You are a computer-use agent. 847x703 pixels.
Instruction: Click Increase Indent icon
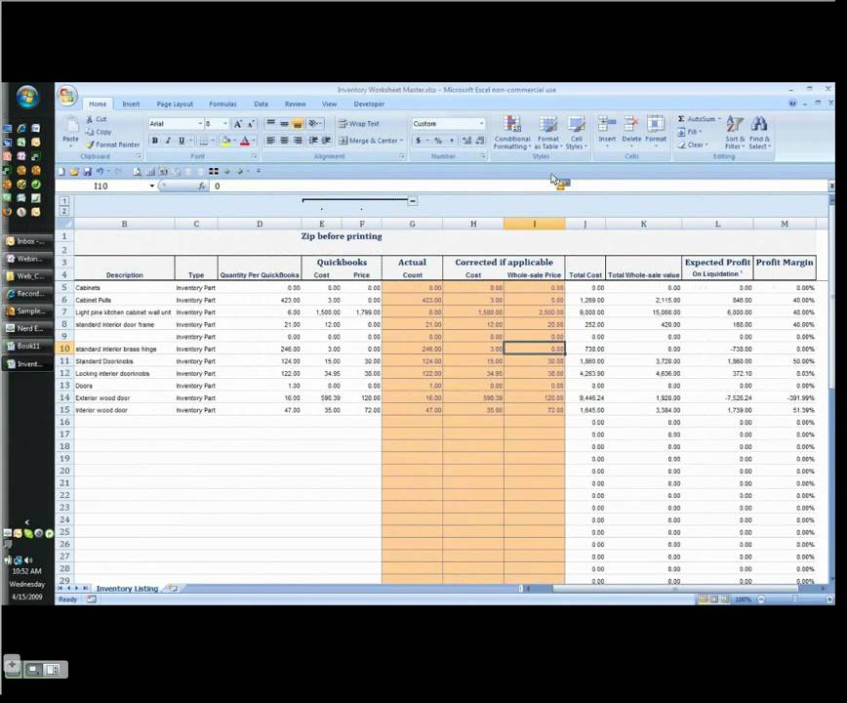[326, 141]
